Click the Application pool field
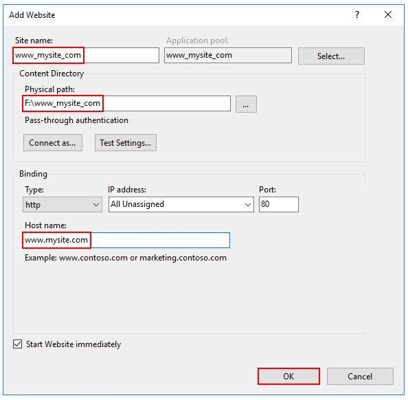 point(228,55)
